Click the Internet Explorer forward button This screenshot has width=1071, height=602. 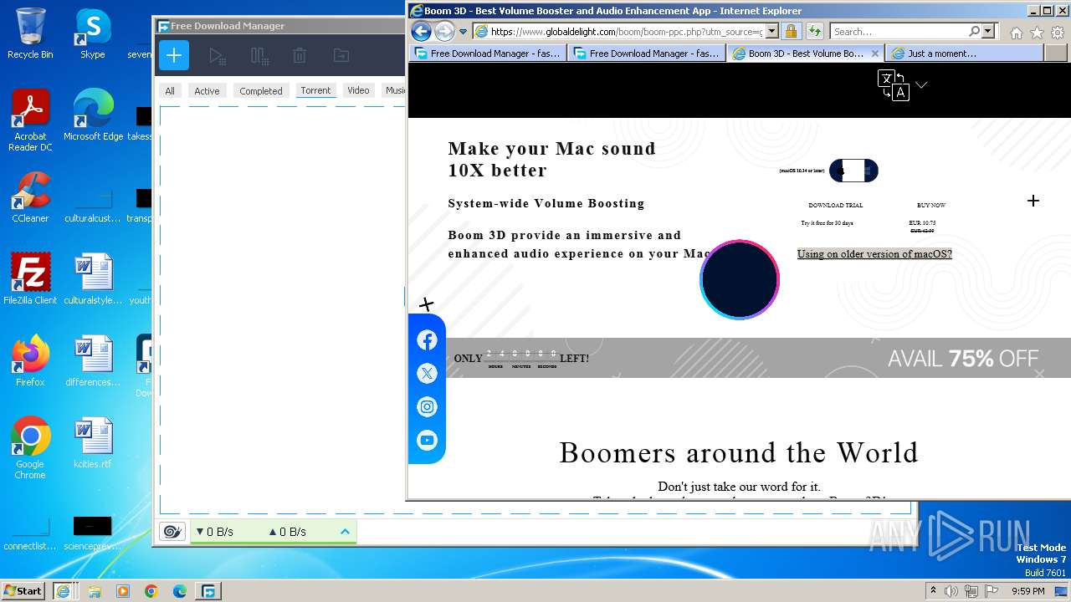(x=444, y=32)
